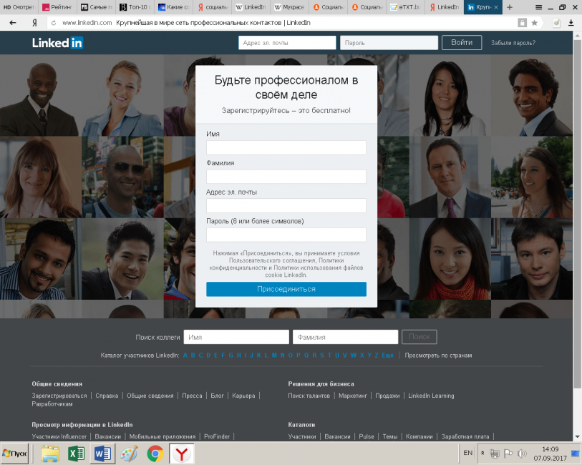Switch to the eTXT.biz tab
The width and height of the screenshot is (582, 465).
[x=405, y=7]
